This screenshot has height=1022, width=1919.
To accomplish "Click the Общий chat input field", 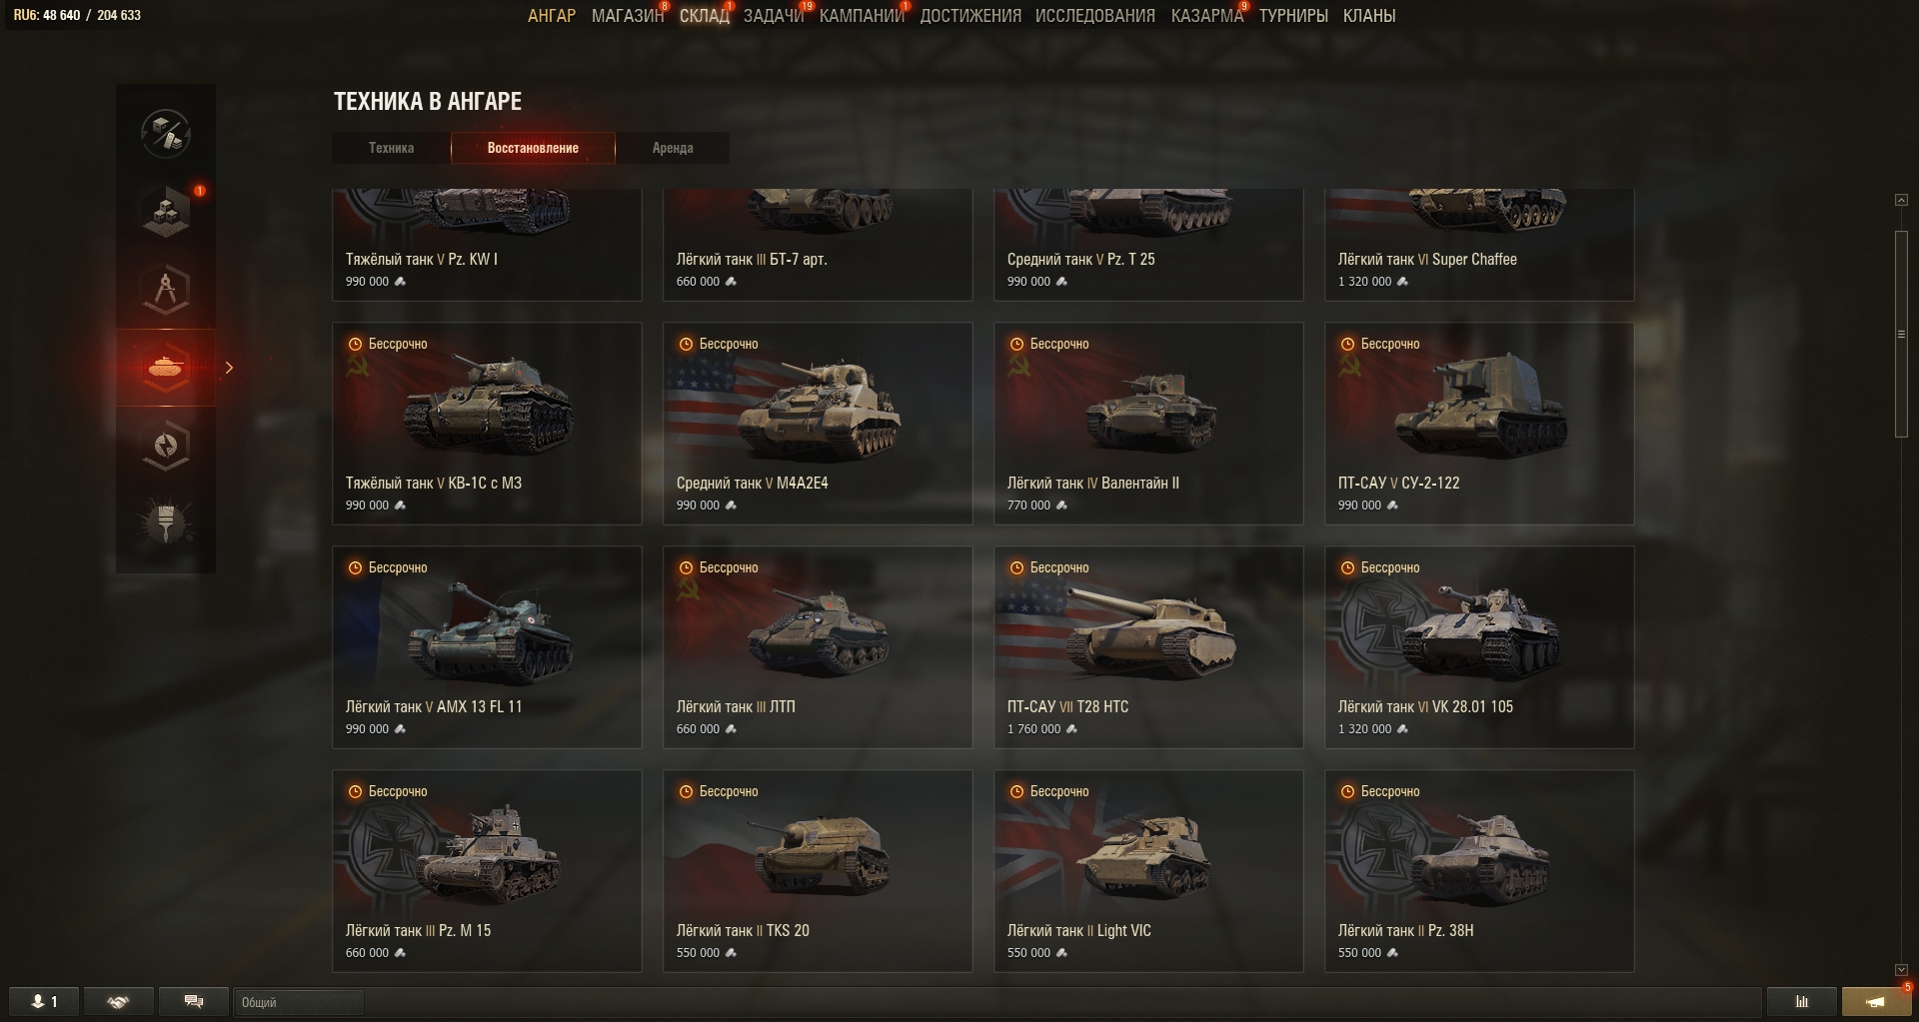I will coord(299,1002).
